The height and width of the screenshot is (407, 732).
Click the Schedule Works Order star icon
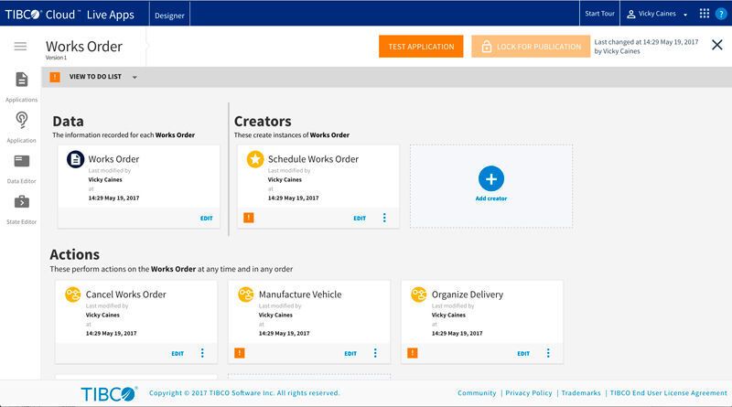pyautogui.click(x=255, y=159)
